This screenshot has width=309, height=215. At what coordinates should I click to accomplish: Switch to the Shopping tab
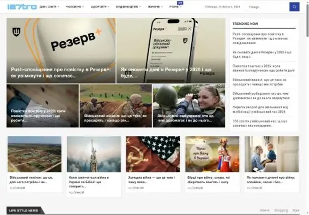point(281,210)
